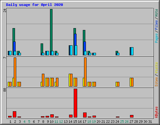Click the 'Visits' legend label

tap(156, 68)
